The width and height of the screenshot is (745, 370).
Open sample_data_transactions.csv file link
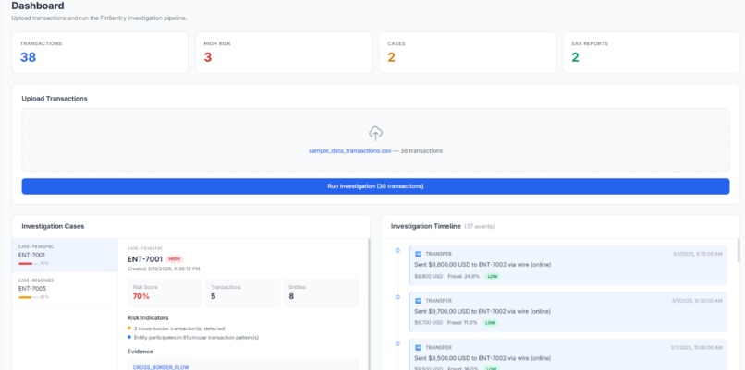tap(350, 150)
